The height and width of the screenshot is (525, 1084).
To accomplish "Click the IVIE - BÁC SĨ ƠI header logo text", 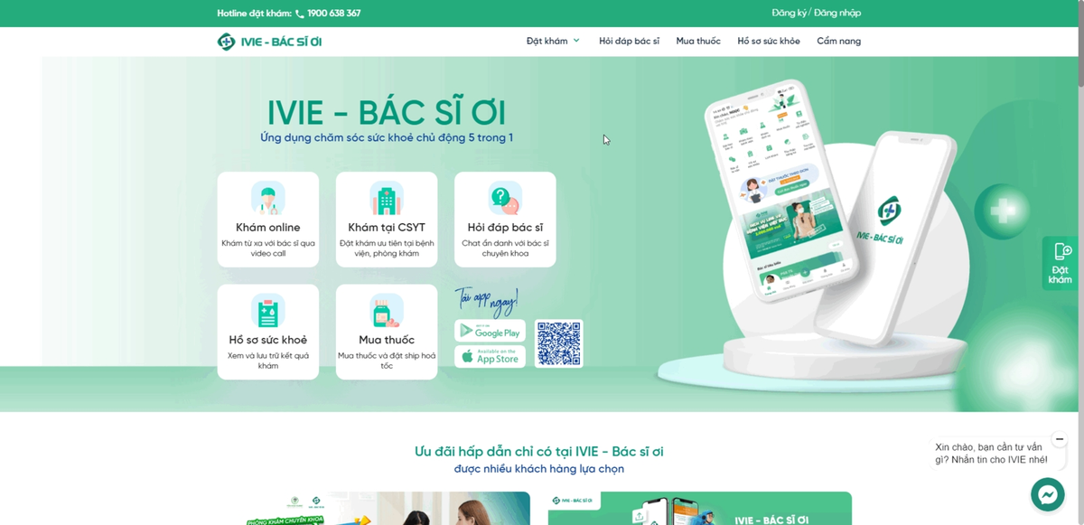I will click(282, 42).
